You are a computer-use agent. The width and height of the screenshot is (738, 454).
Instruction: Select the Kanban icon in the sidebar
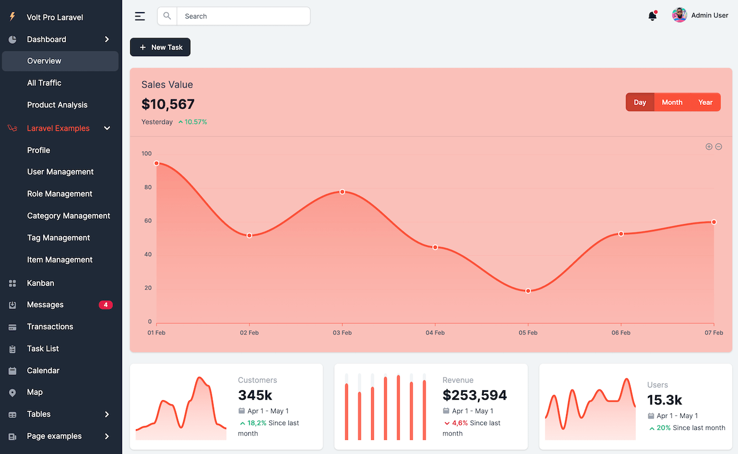click(x=13, y=283)
